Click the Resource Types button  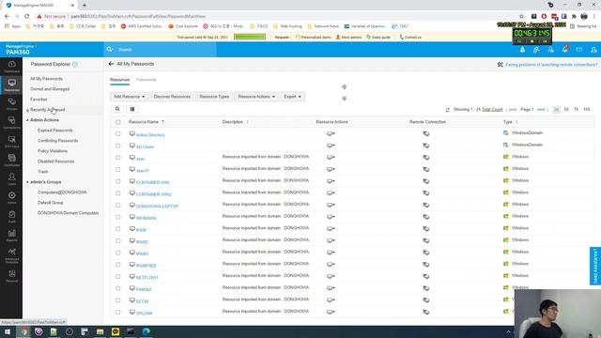click(214, 97)
